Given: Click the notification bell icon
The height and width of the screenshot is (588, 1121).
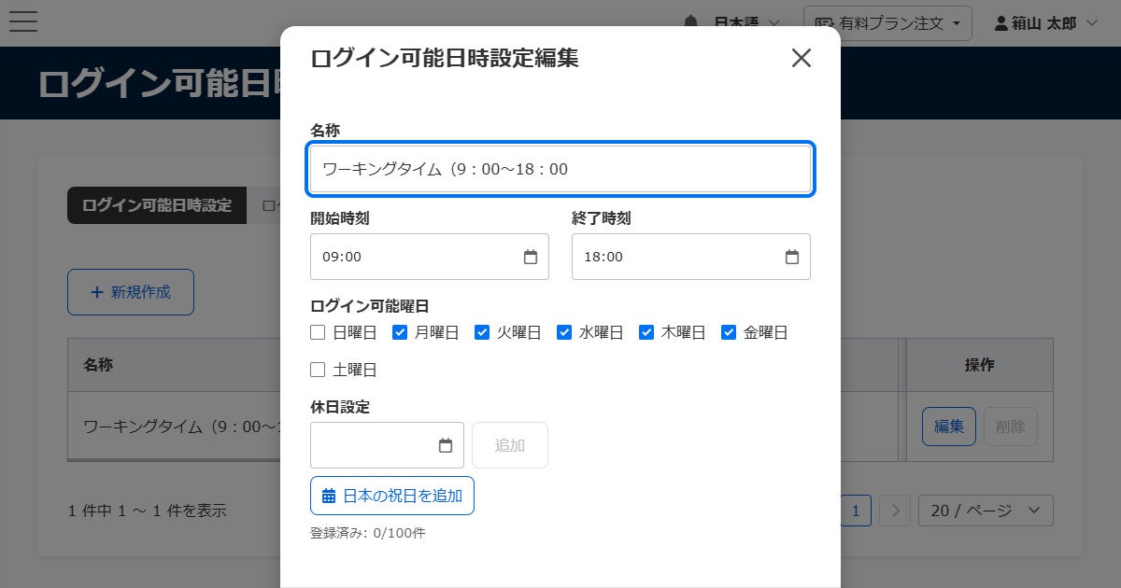Looking at the screenshot, I should [x=691, y=22].
